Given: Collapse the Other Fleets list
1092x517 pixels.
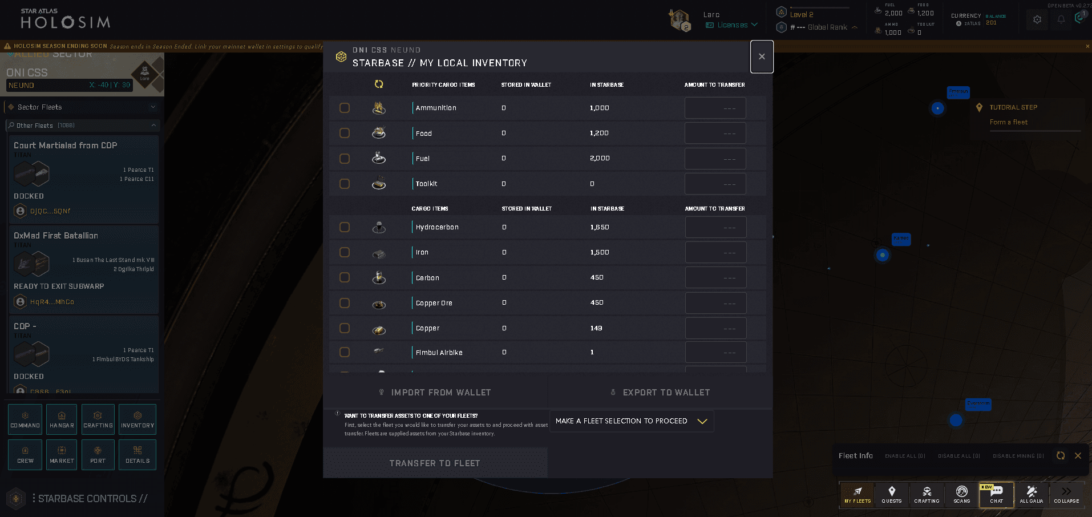Looking at the screenshot, I should pos(153,126).
